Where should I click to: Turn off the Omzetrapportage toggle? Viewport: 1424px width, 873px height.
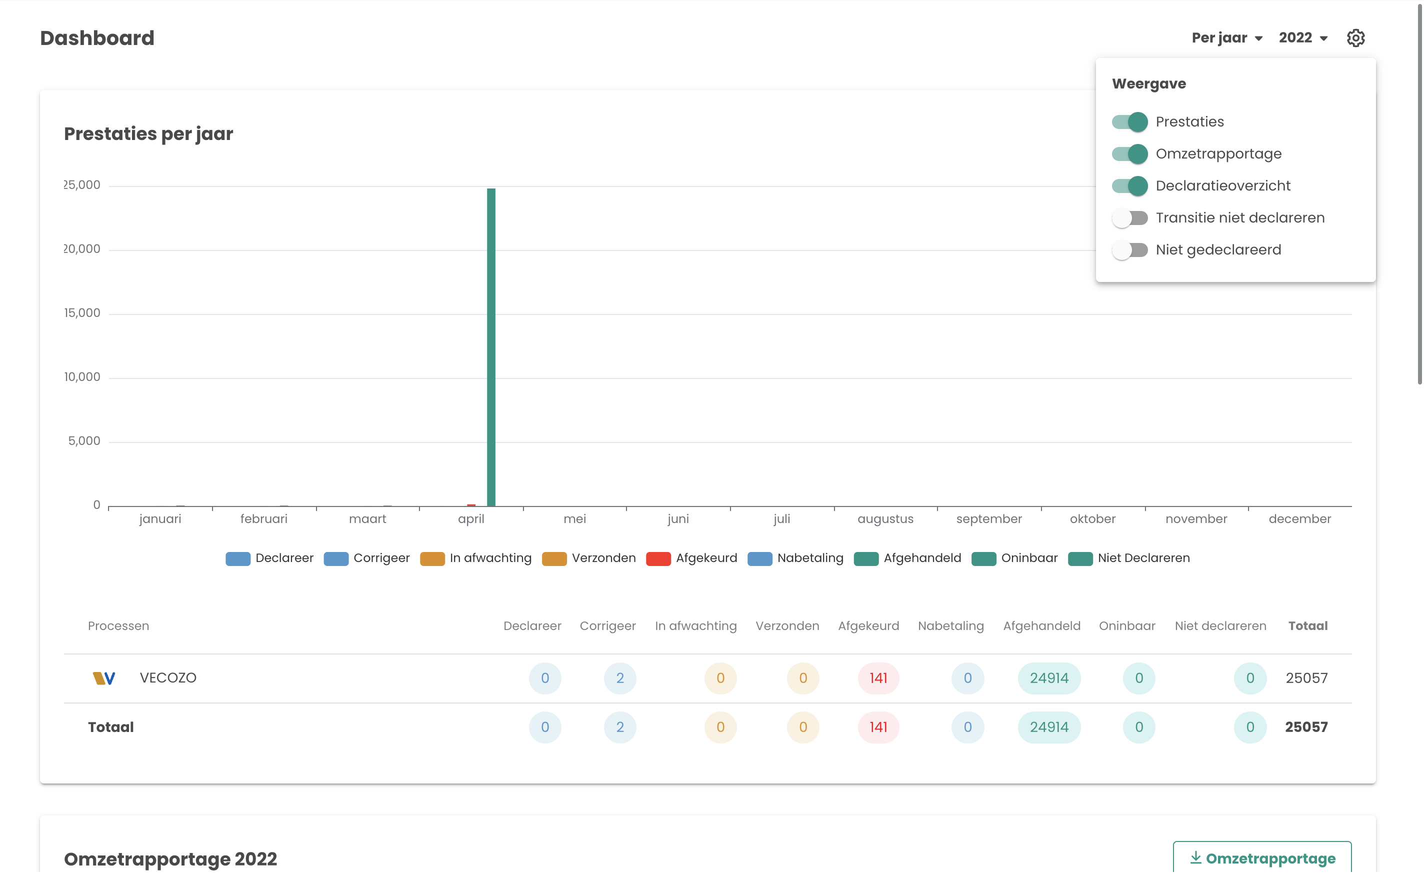tap(1129, 154)
